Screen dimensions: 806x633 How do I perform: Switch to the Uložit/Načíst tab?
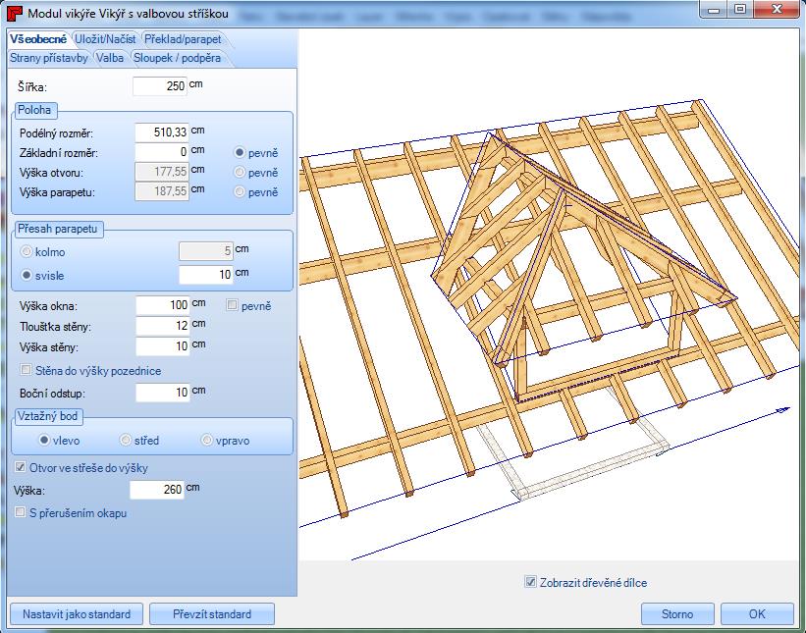point(105,39)
